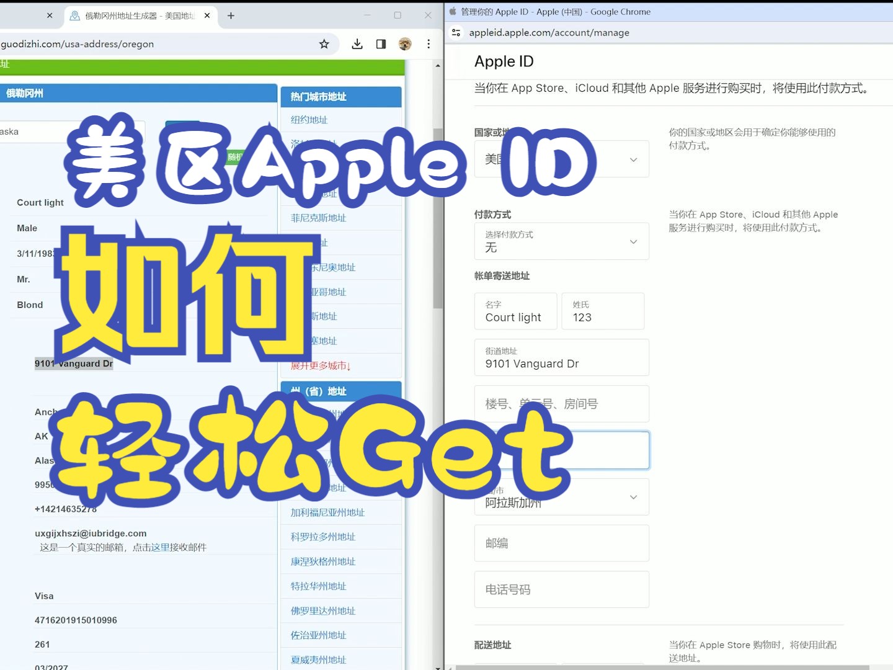The width and height of the screenshot is (893, 670).
Task: Open 纽约地址 link
Action: coord(309,120)
